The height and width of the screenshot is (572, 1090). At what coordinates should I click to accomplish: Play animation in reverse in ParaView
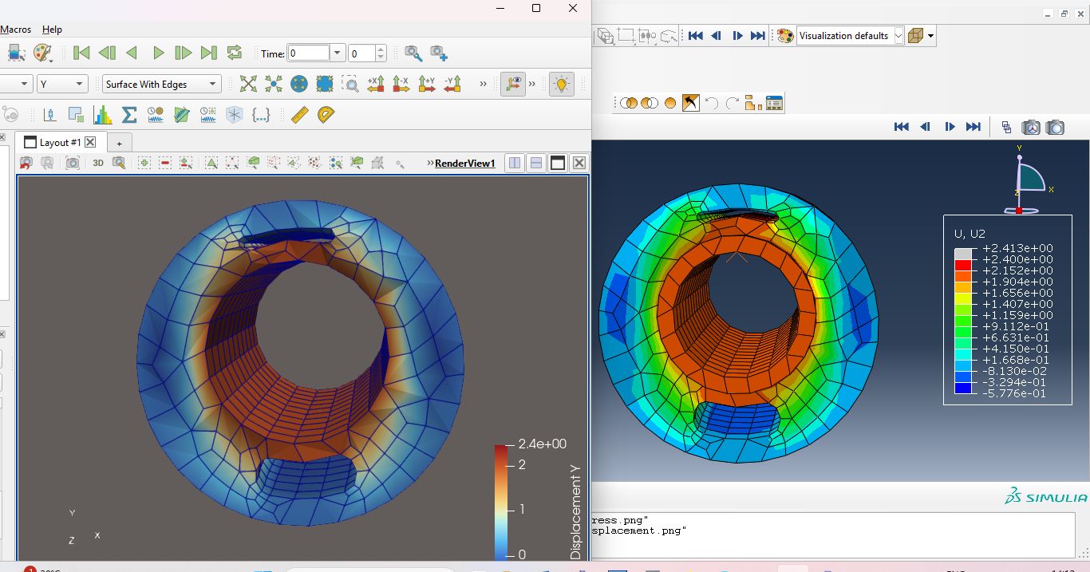click(x=132, y=53)
